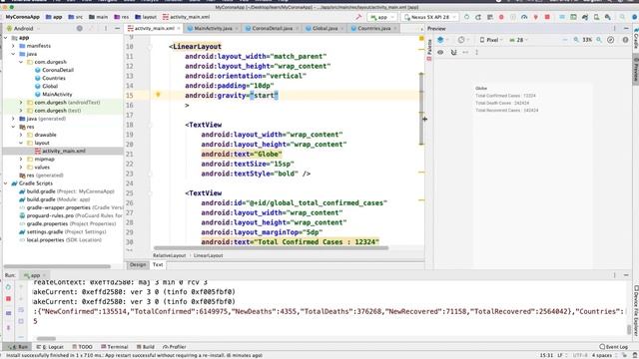The image size is (639, 359).
Task: Hide the Project panel with minimize icon
Action: click(118, 29)
